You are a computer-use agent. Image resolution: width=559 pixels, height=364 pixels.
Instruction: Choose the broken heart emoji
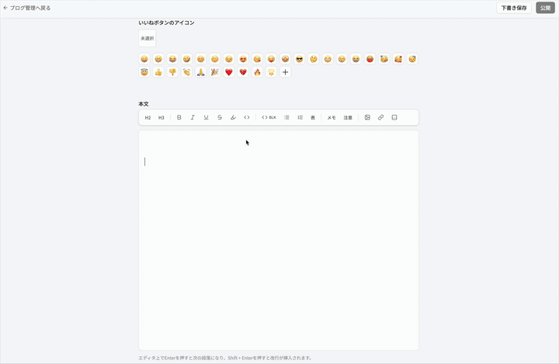coord(243,72)
